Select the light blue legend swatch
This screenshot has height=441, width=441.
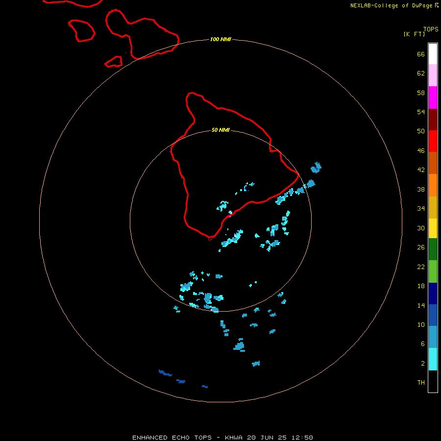pyautogui.click(x=433, y=337)
